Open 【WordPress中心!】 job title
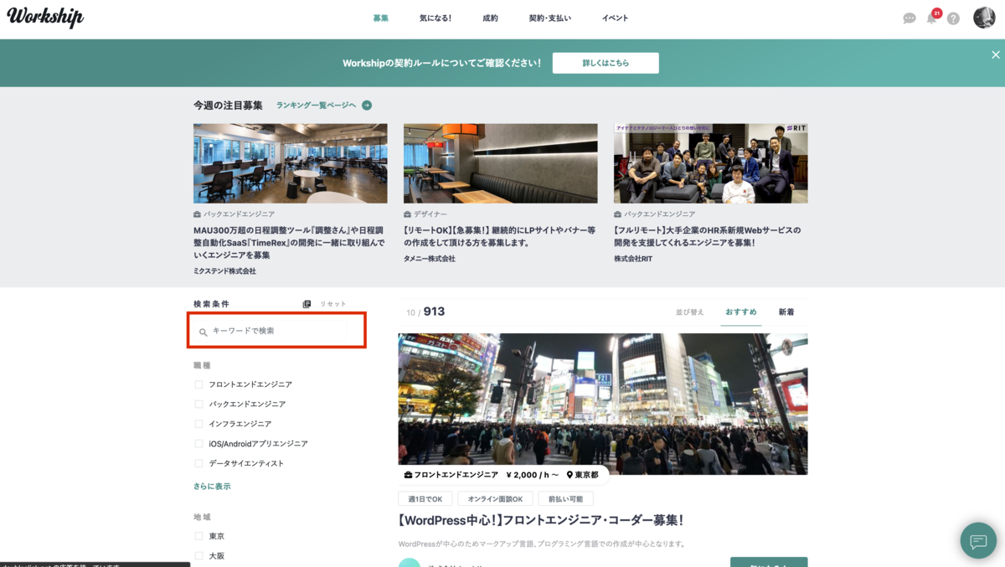 541,520
